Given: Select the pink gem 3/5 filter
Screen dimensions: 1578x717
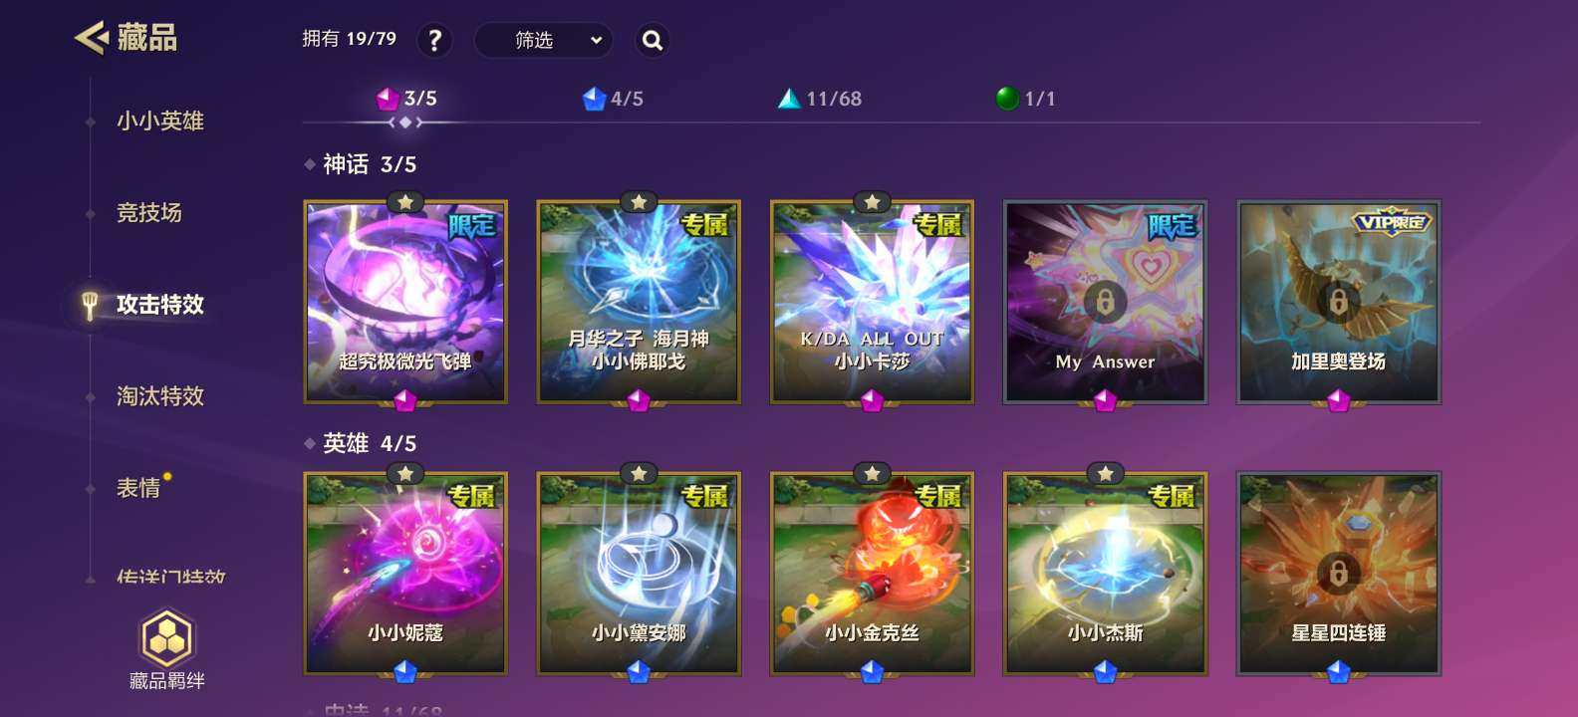Looking at the screenshot, I should [x=406, y=99].
